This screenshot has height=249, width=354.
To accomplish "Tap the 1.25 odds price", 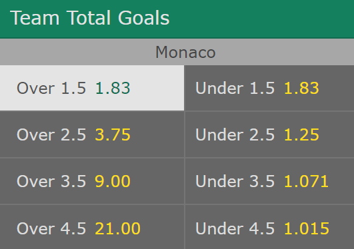I will [x=301, y=134].
